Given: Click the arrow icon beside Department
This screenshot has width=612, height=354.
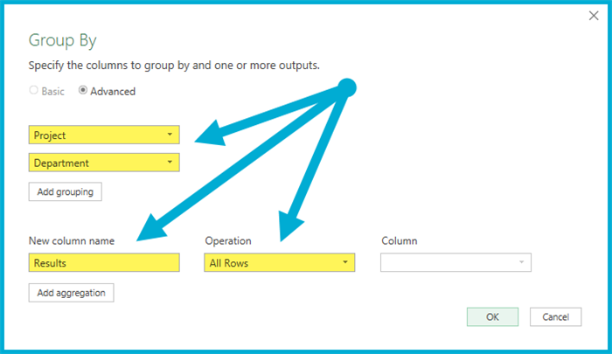Looking at the screenshot, I should click(168, 163).
